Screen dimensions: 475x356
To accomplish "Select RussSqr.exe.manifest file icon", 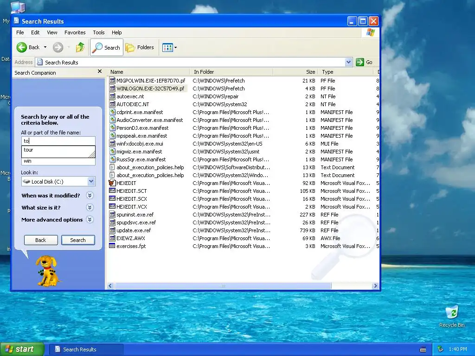I will tap(112, 159).
